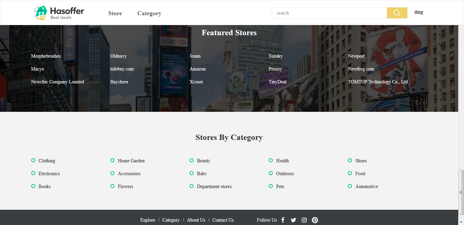Open the Facebook follow icon
464x225 pixels.
[283, 220]
